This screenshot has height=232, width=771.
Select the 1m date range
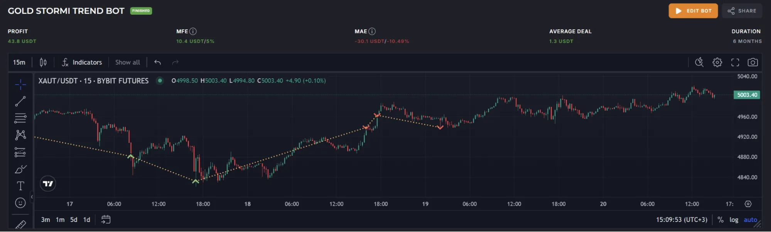pyautogui.click(x=60, y=220)
